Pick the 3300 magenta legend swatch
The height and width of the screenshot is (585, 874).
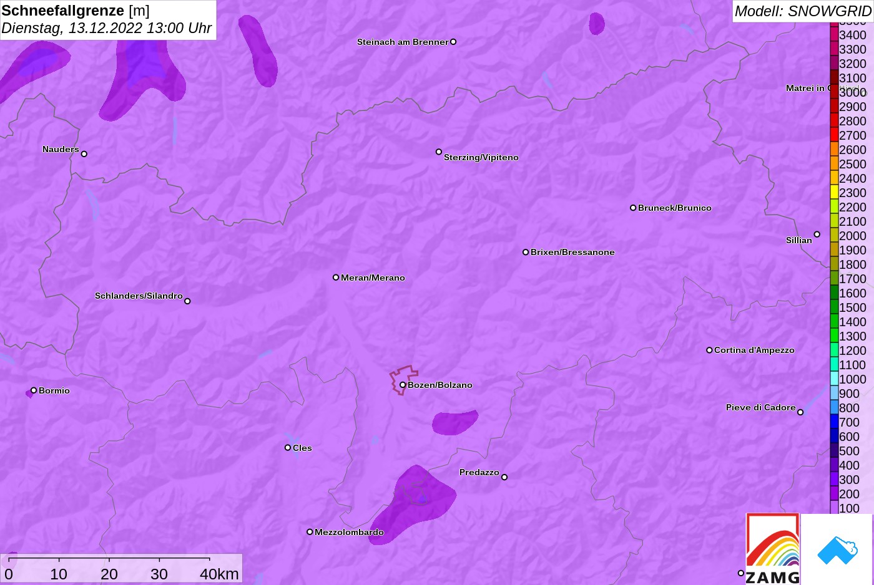coord(834,49)
